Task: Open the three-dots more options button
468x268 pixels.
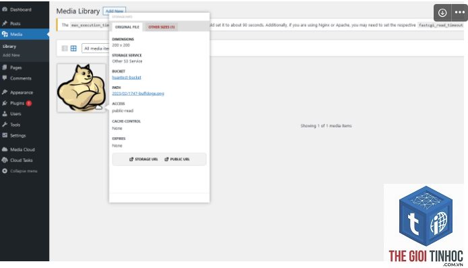Action: point(460,13)
